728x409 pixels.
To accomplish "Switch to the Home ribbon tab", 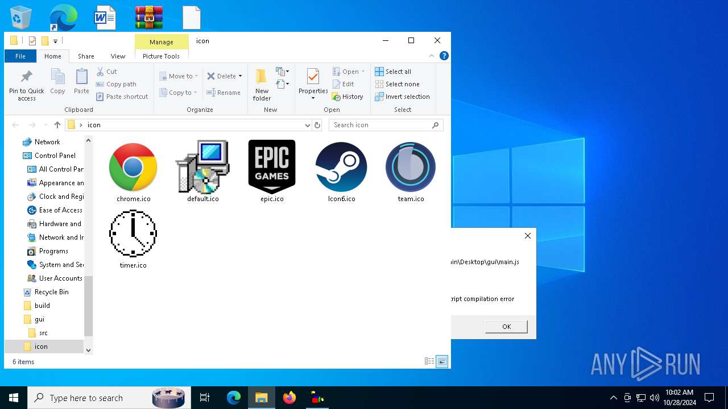I will (53, 56).
